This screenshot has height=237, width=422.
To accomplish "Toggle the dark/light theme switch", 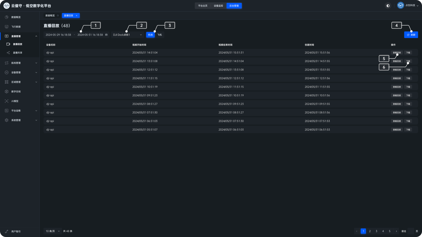I will point(388,6).
